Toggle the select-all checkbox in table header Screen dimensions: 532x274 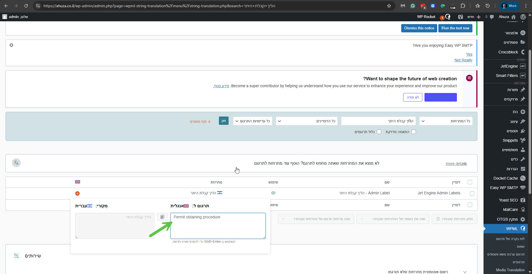pyautogui.click(x=470, y=182)
